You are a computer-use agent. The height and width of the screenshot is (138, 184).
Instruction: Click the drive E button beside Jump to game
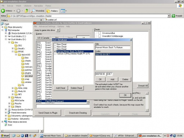pyautogui.click(x=58, y=30)
